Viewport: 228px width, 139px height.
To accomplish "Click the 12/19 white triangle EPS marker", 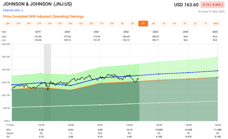I will click(41, 88).
